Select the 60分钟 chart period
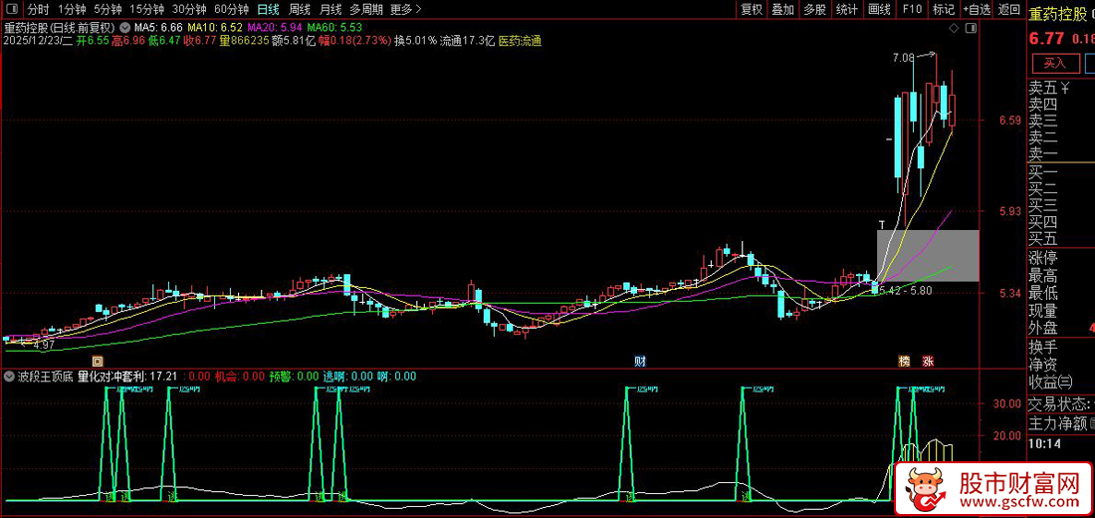1095x518 pixels. tap(231, 9)
